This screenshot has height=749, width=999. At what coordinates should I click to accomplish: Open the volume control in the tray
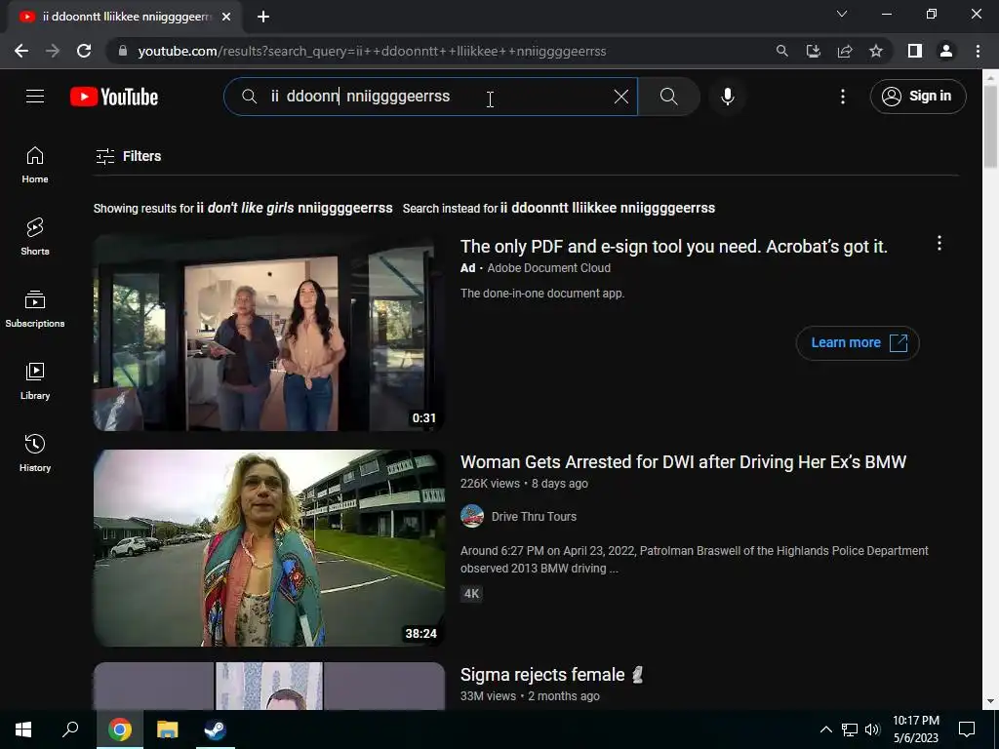872,729
